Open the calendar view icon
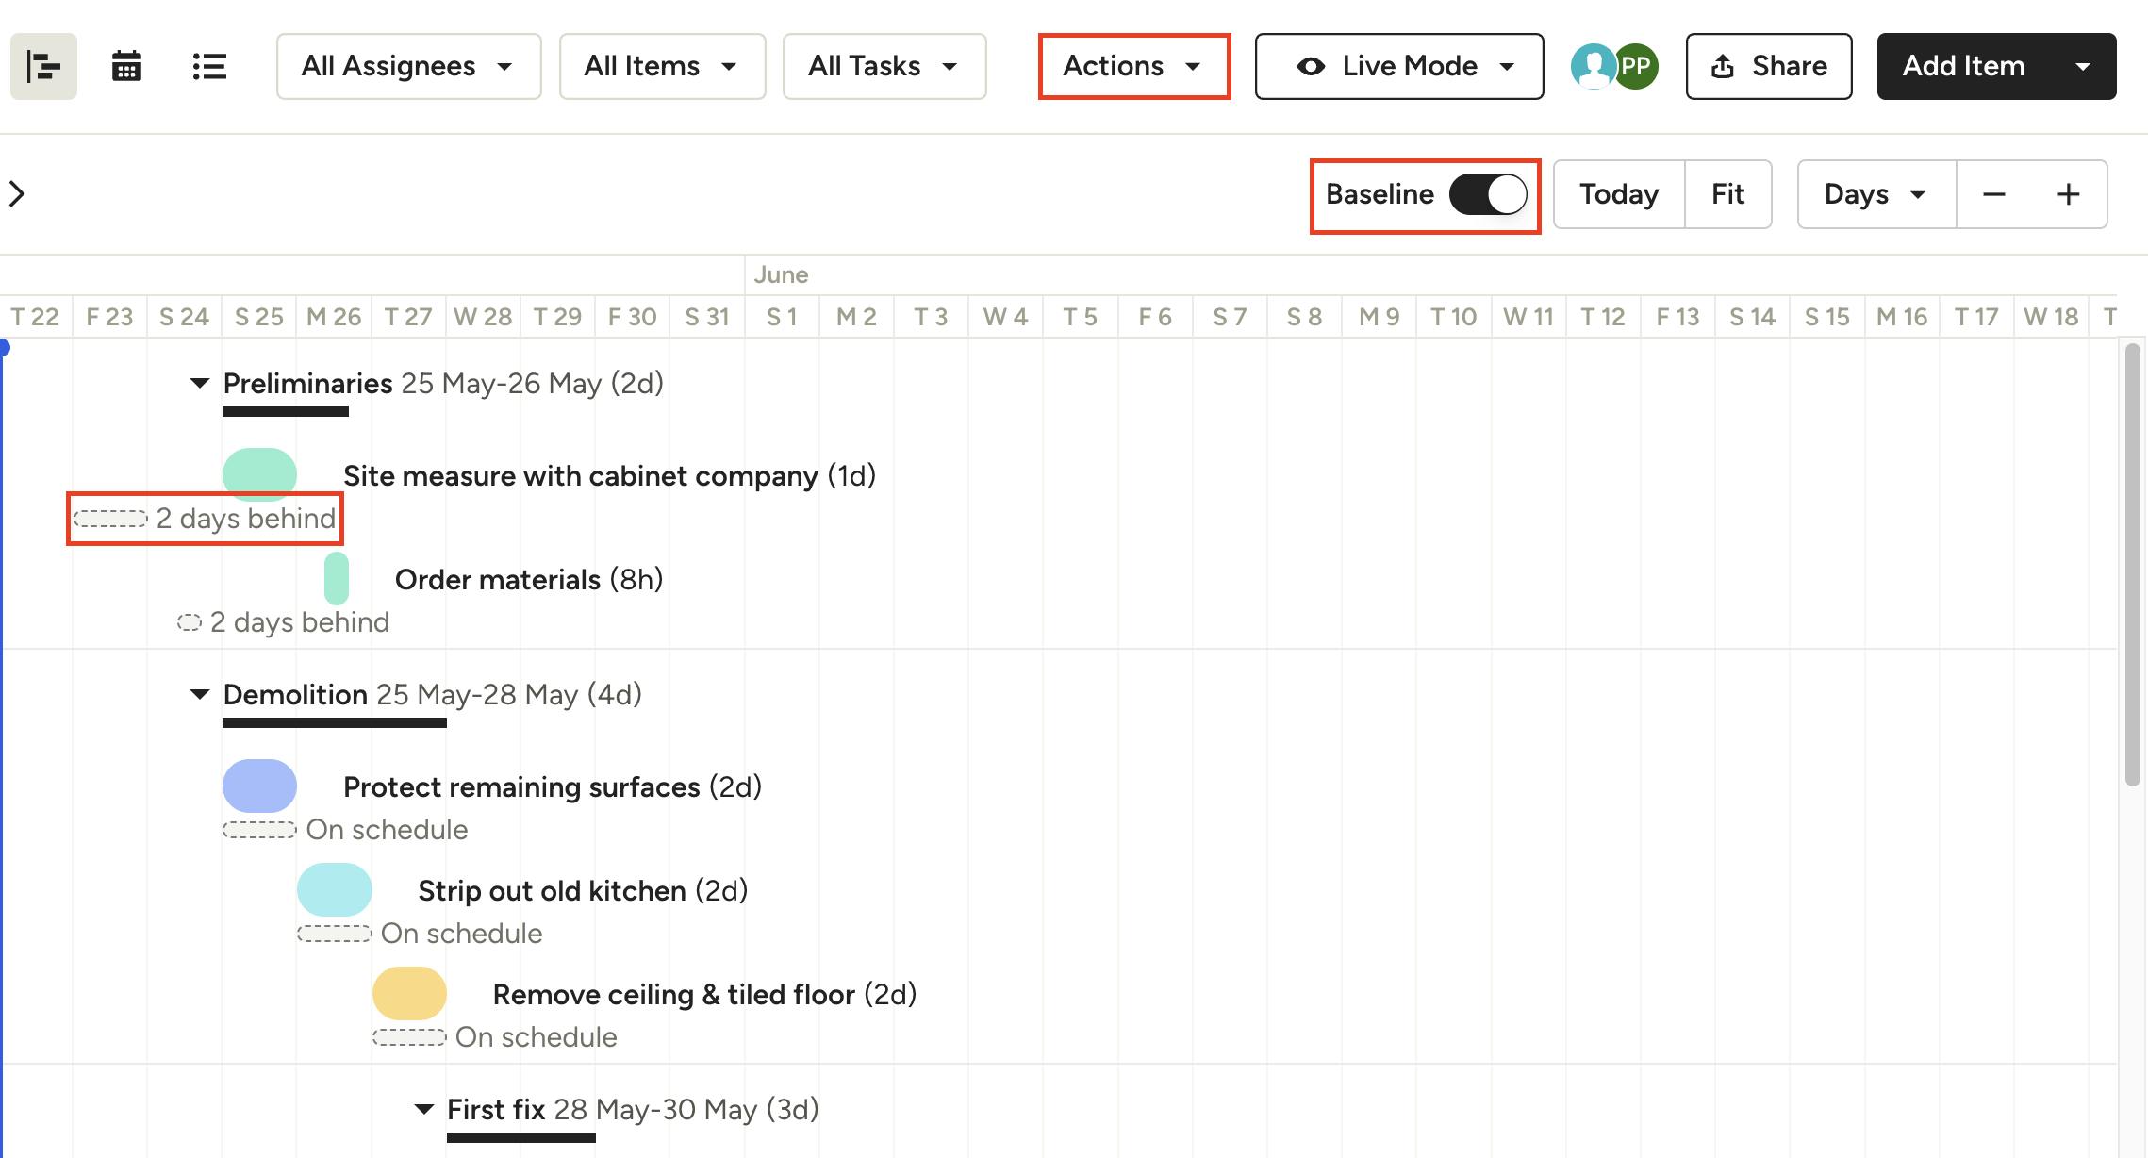2148x1158 pixels. tap(126, 67)
